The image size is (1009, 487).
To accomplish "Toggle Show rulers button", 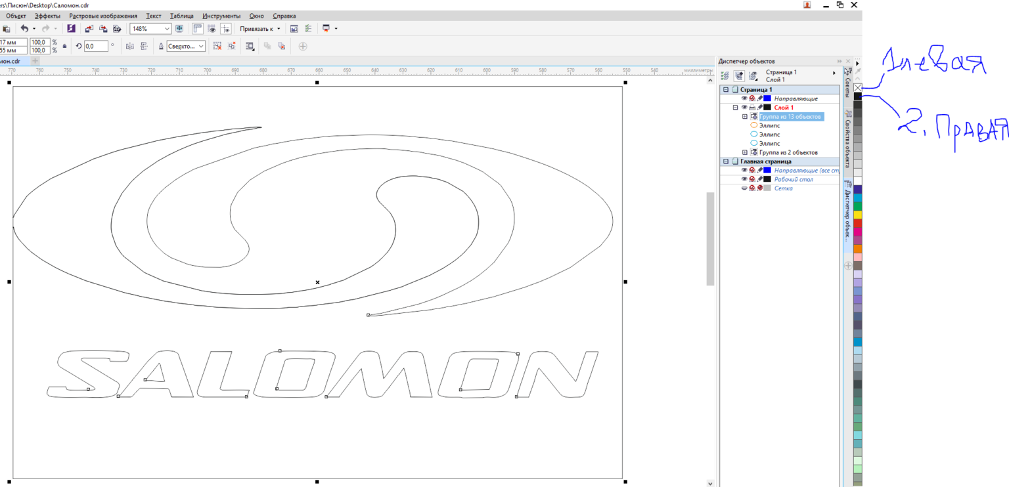I will tap(197, 29).
